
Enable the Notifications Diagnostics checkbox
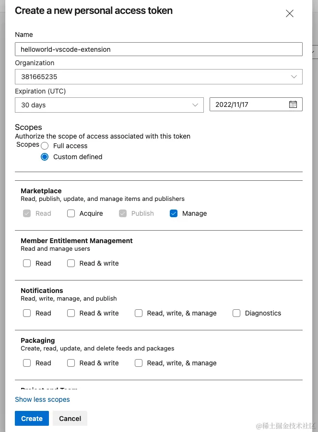(236, 313)
